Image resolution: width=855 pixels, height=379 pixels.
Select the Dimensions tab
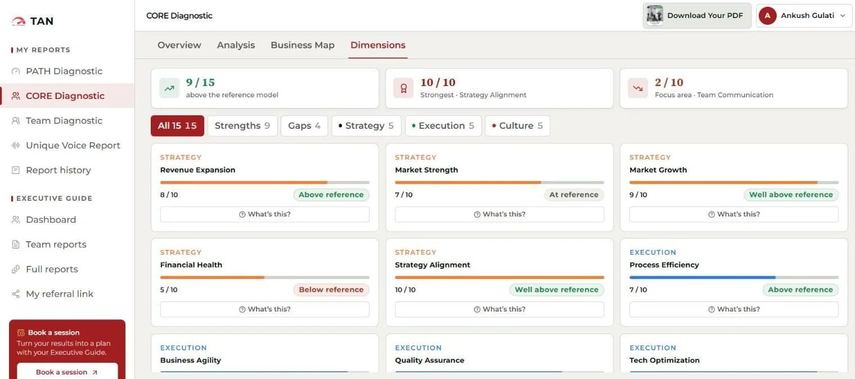tap(378, 45)
